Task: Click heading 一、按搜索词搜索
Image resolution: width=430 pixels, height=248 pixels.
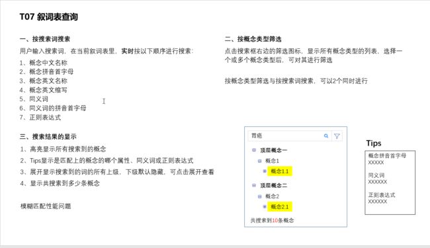Action: 45,39
